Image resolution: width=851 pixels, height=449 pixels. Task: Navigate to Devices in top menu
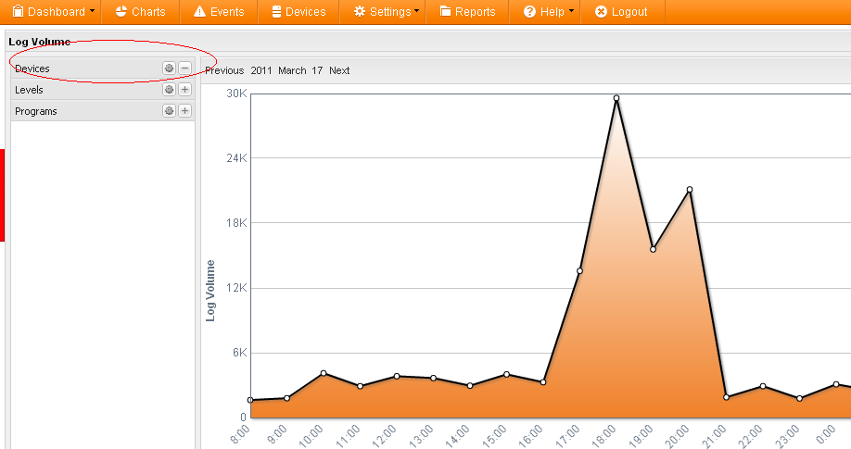[298, 12]
